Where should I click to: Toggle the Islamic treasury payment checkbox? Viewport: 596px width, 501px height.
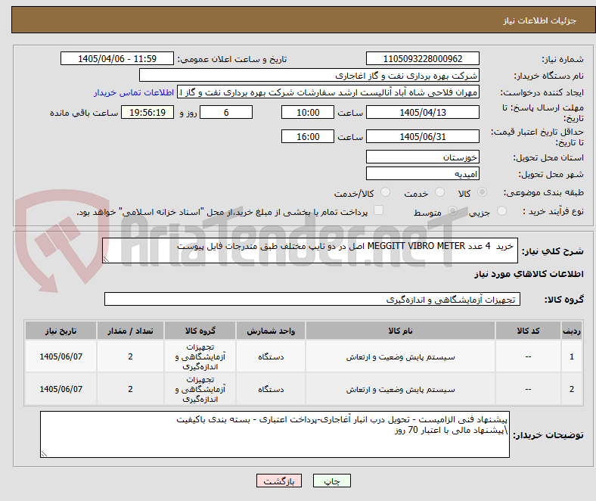(379, 210)
